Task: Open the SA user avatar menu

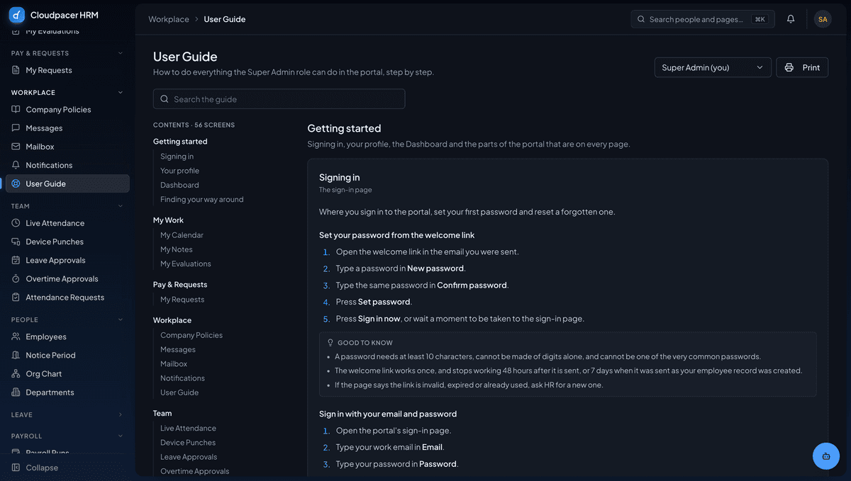Action: tap(823, 19)
